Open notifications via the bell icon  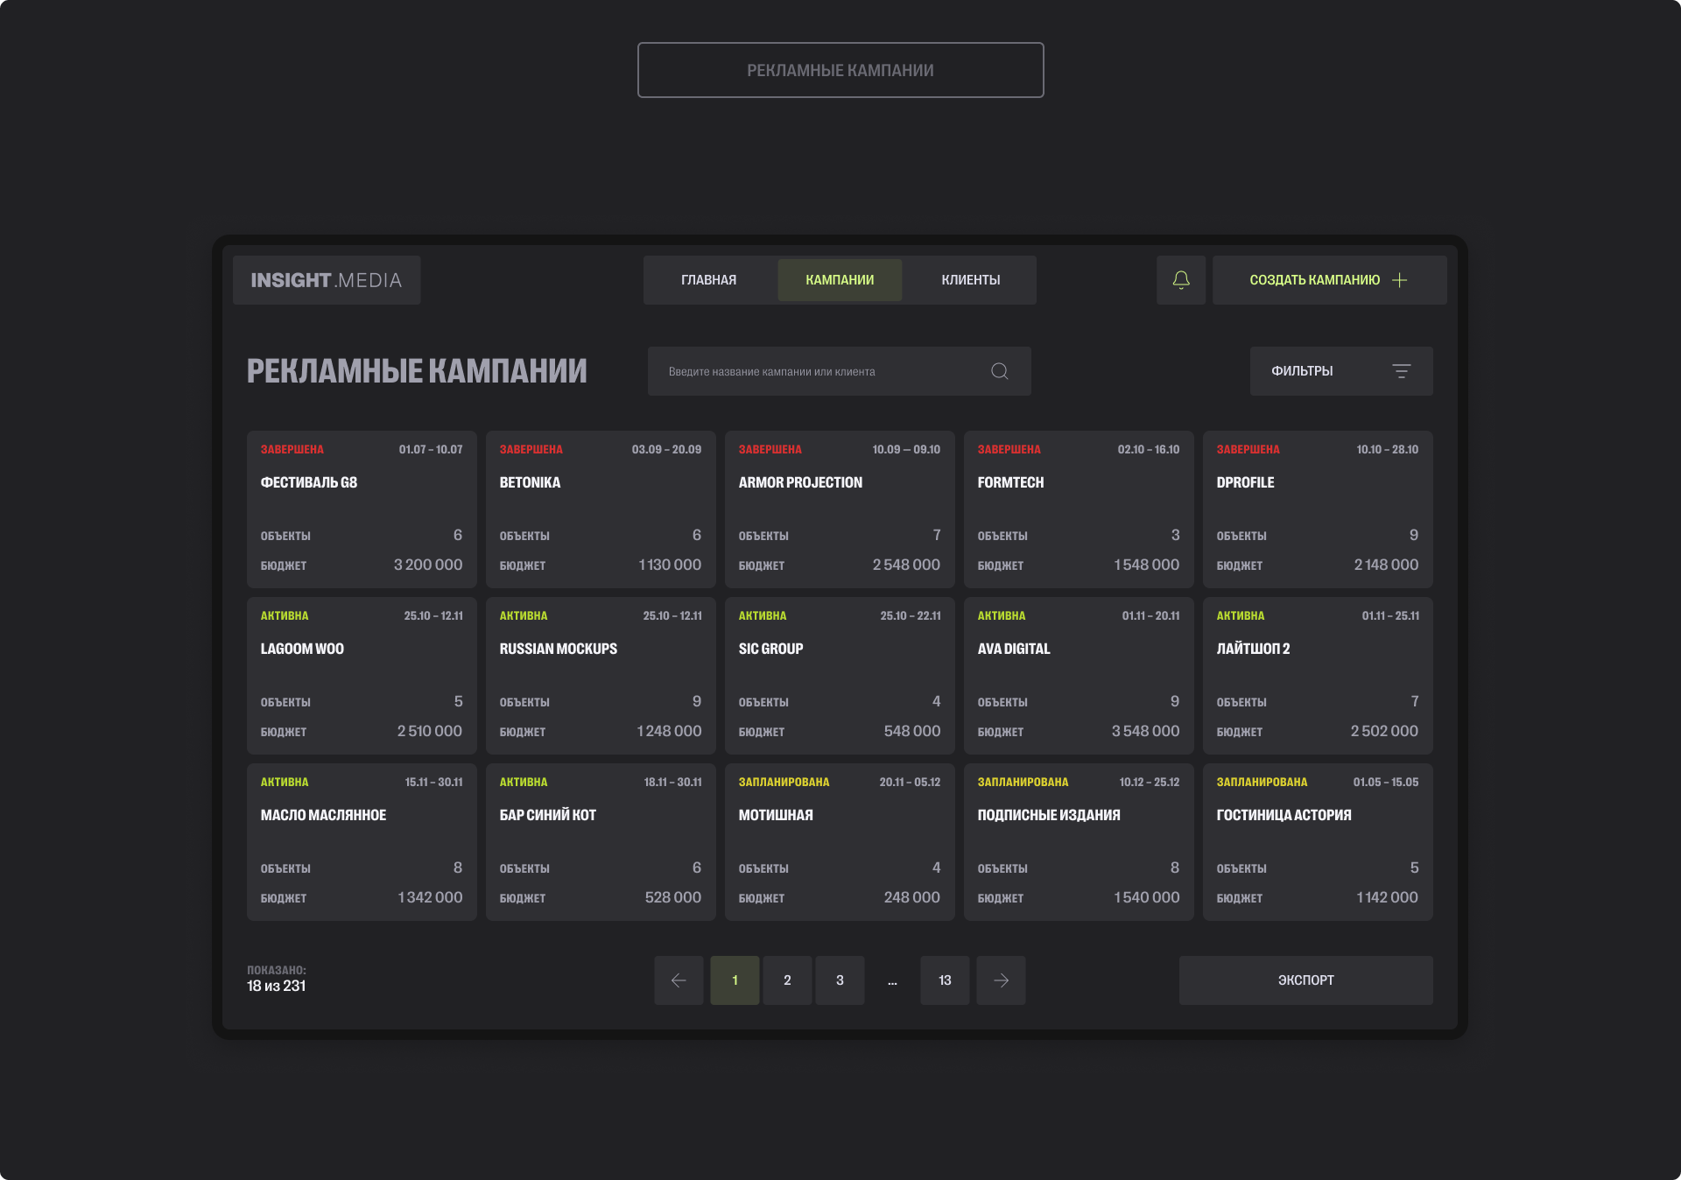pos(1181,280)
